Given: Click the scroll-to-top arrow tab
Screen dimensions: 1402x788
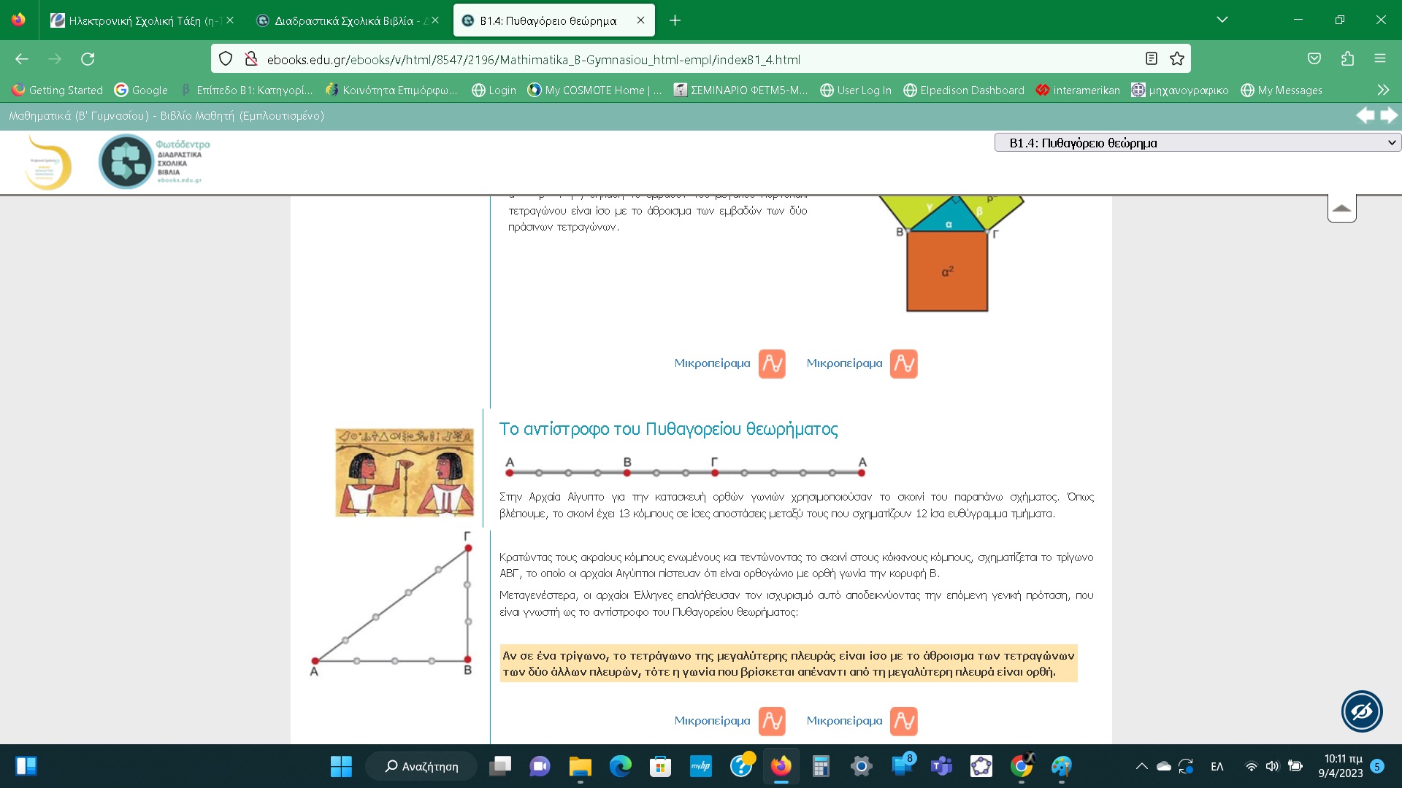Looking at the screenshot, I should coord(1341,209).
